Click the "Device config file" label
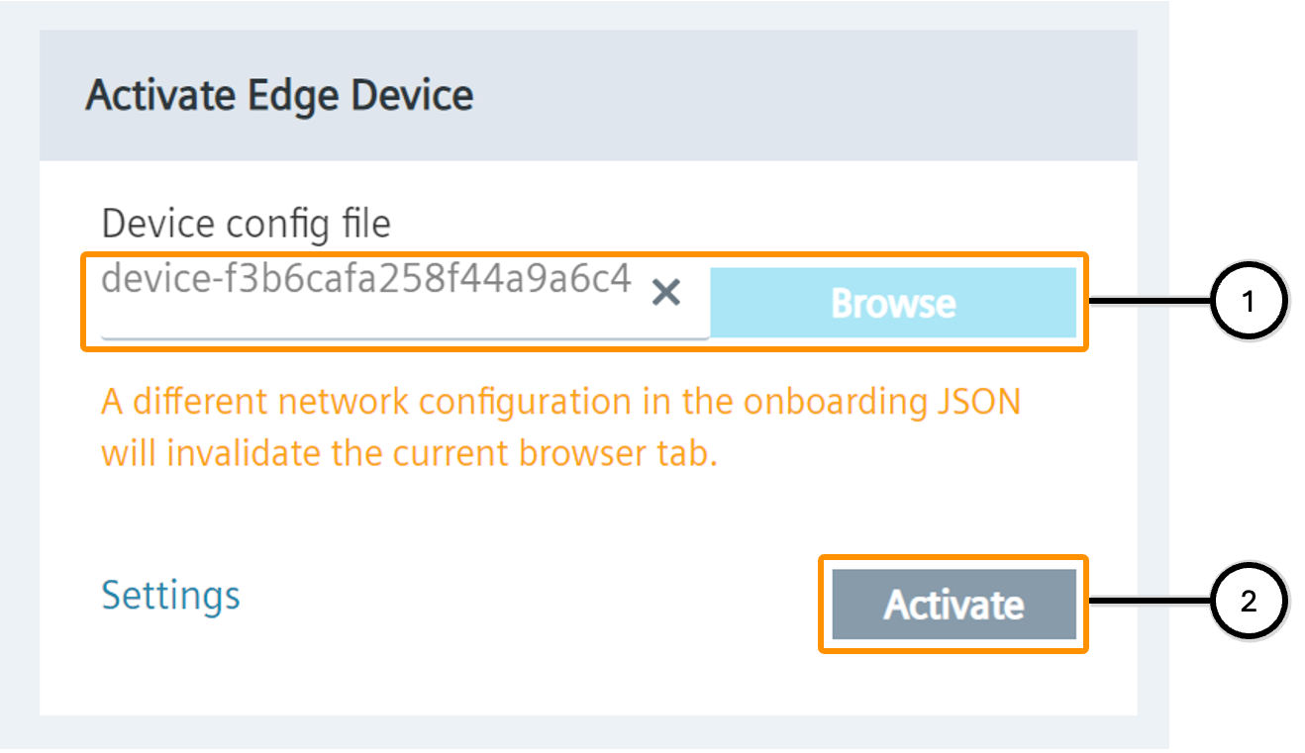Image resolution: width=1305 pixels, height=753 pixels. tap(246, 224)
